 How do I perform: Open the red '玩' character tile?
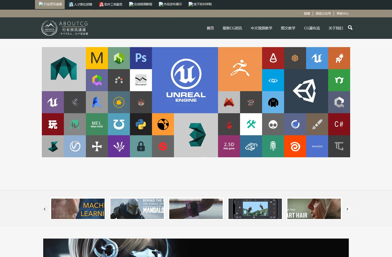click(53, 124)
